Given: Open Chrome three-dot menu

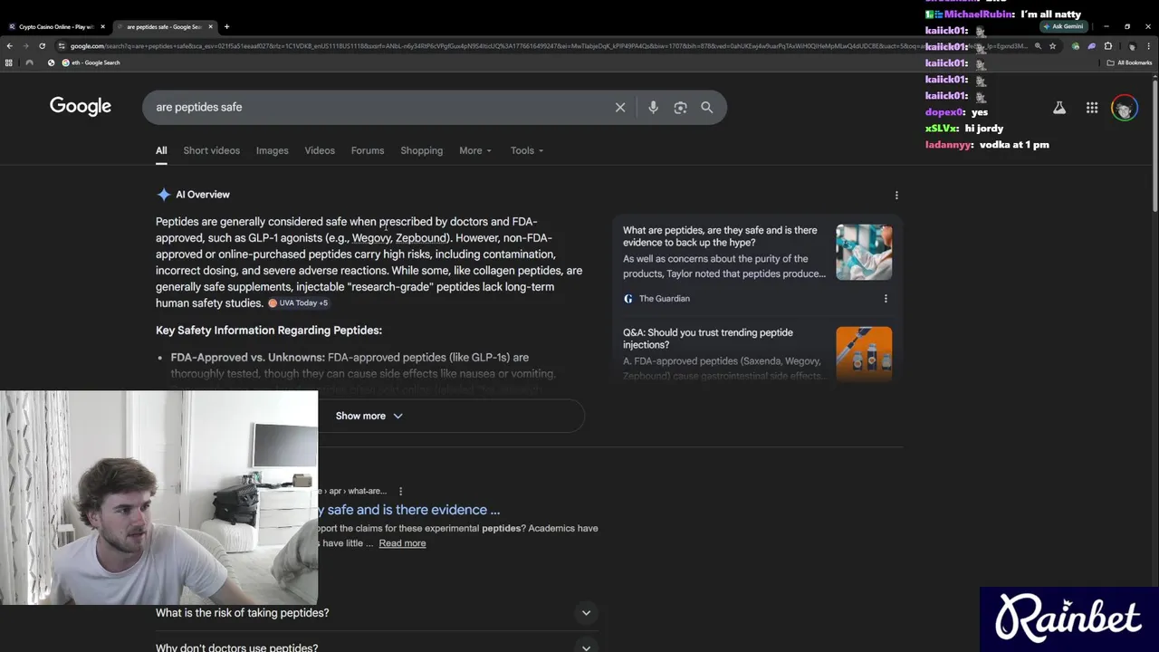Looking at the screenshot, I should click(x=1147, y=45).
